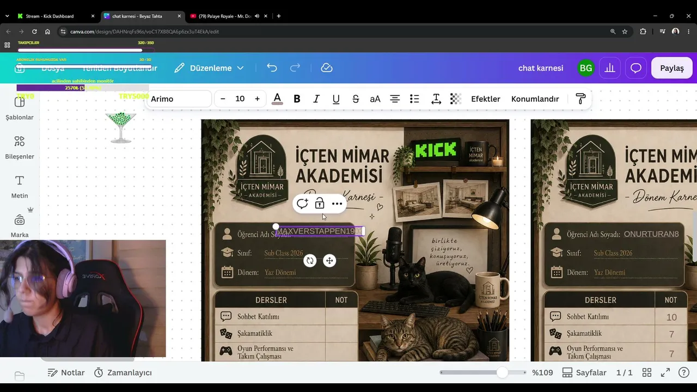Image resolution: width=697 pixels, height=392 pixels.
Task: Mute the YouTube tab audio icon
Action: click(x=256, y=16)
